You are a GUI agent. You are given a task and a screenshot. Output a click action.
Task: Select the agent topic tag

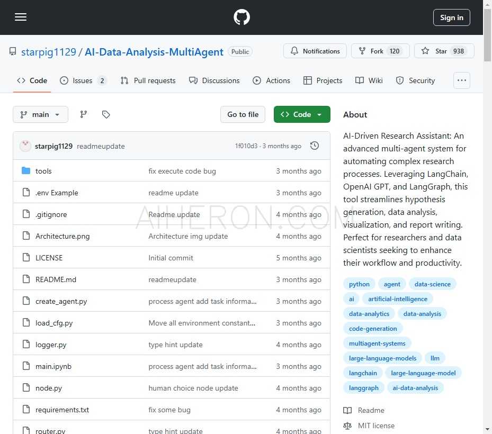[x=392, y=284]
